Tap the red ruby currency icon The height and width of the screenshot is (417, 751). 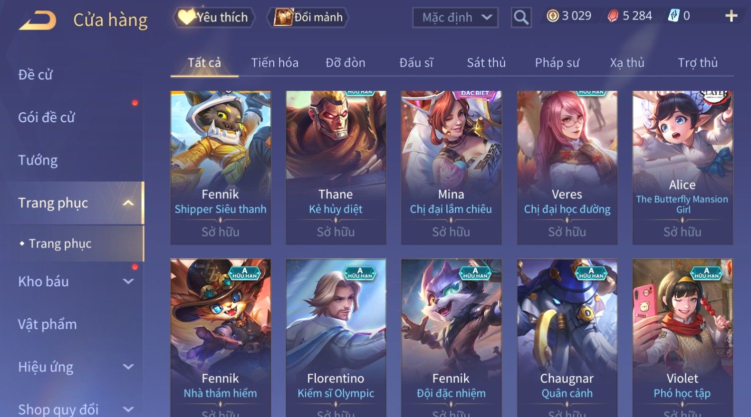pyautogui.click(x=613, y=16)
